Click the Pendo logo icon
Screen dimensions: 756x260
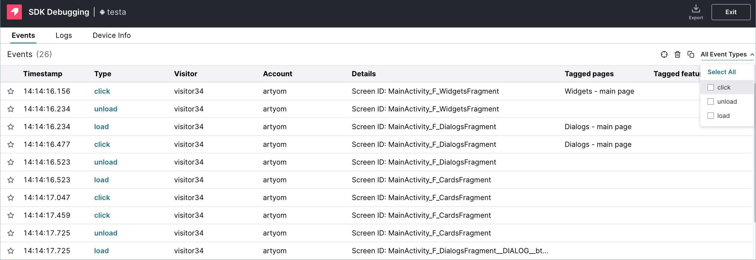14,12
